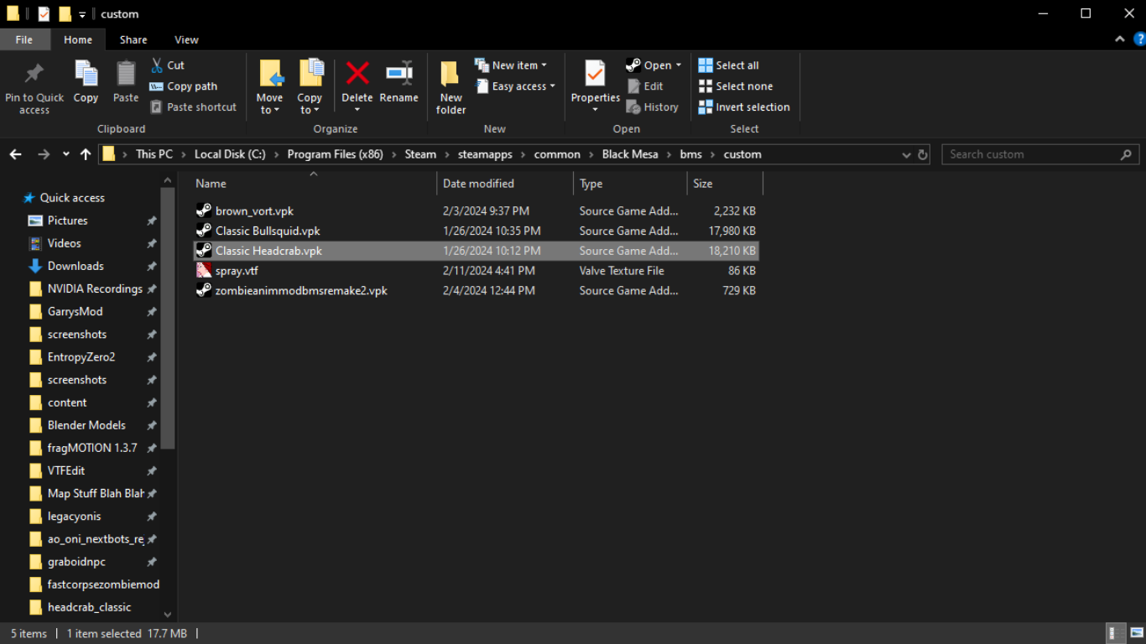The image size is (1146, 644).
Task: Open the Customize Quick Access Toolbar dropdown
Action: click(x=82, y=14)
